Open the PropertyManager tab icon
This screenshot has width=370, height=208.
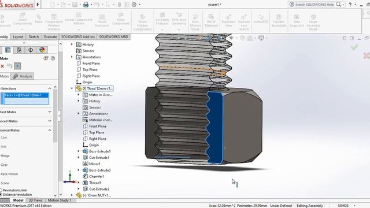coord(8,50)
